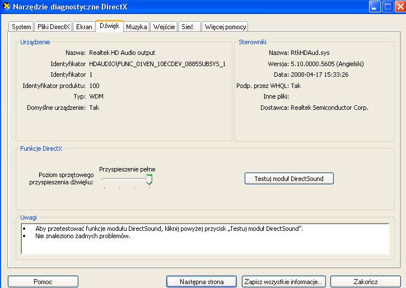Click the Pomoc button
The width and height of the screenshot is (406, 288).
click(x=43, y=281)
